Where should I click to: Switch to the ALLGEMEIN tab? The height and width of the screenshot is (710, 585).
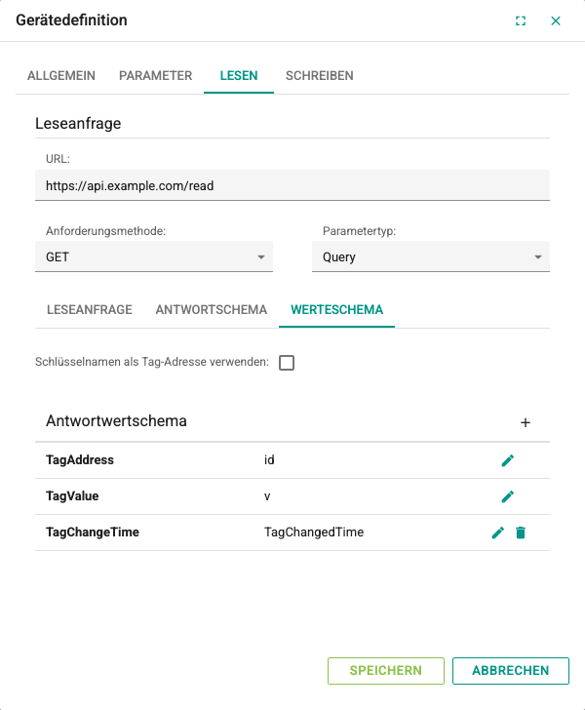coord(61,76)
